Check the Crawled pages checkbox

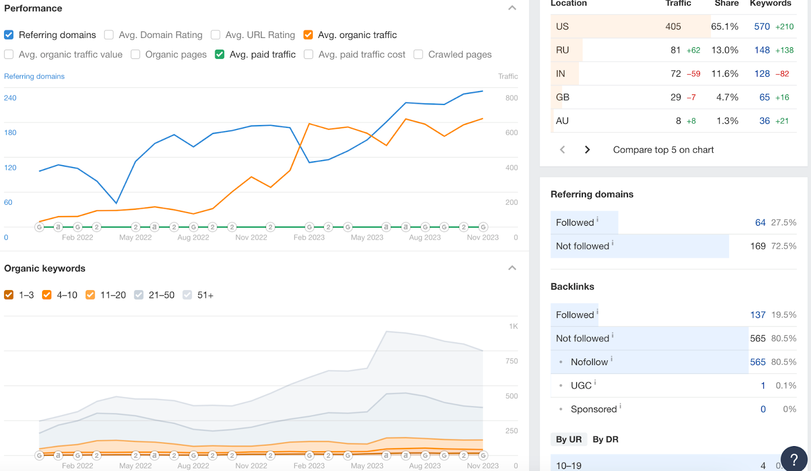pos(418,54)
